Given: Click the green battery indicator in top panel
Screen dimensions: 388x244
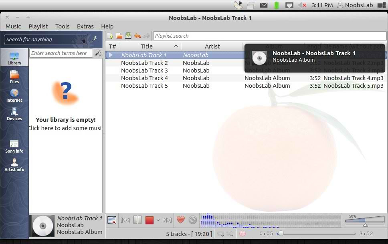Looking at the screenshot, I should (277, 5).
